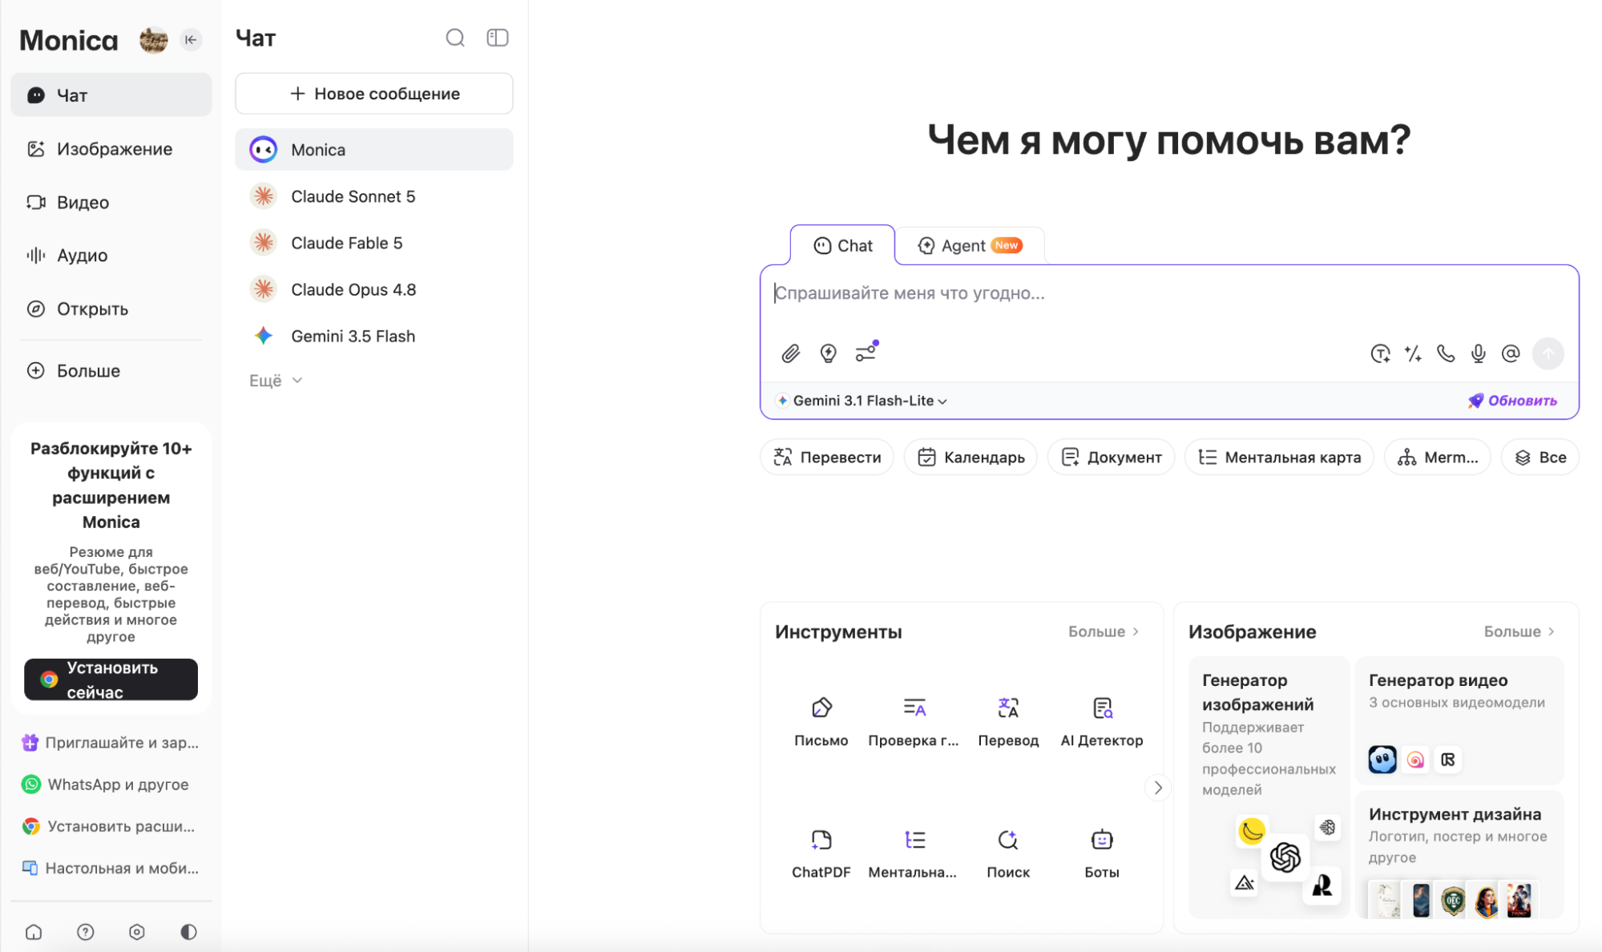Open the ChatPDF tool
The image size is (1602, 952).
click(x=821, y=853)
